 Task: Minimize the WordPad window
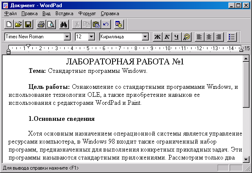[231, 5]
